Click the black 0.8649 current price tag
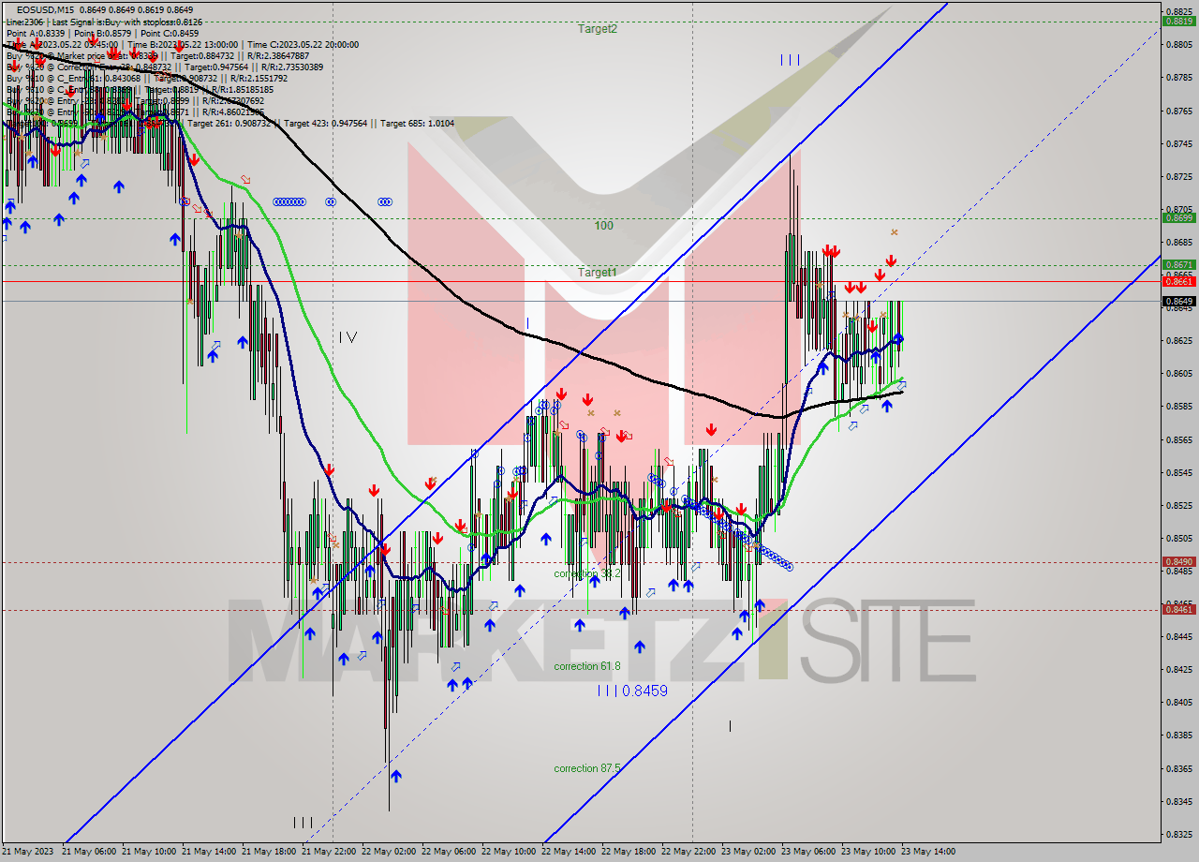This screenshot has height=862, width=1199. click(x=1177, y=301)
